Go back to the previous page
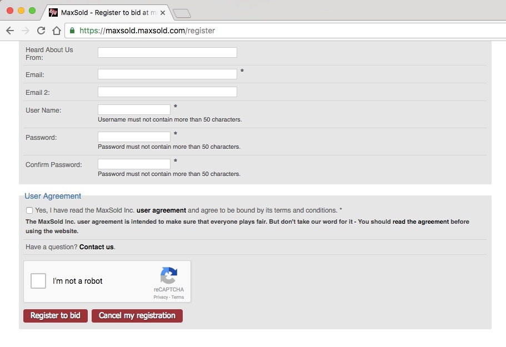This screenshot has height=347, width=506. pyautogui.click(x=10, y=31)
